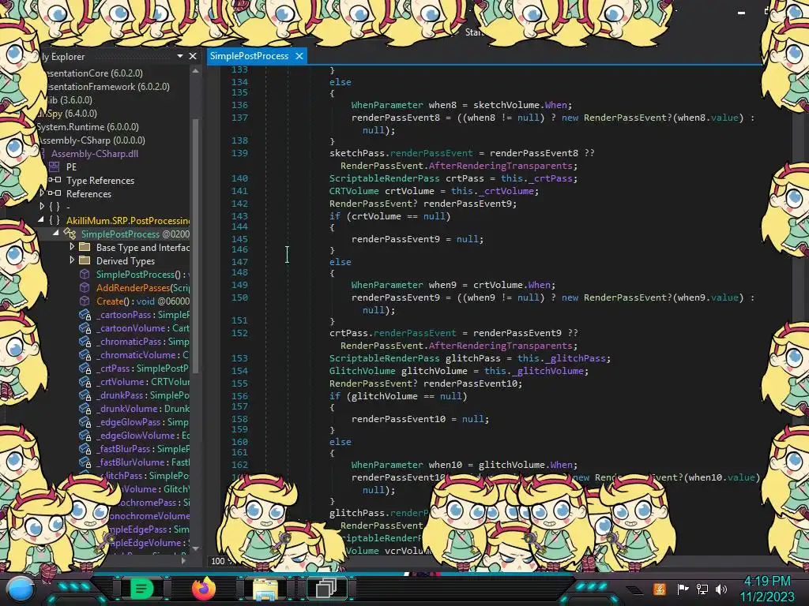Expand the '-' namespace node

coord(43,206)
